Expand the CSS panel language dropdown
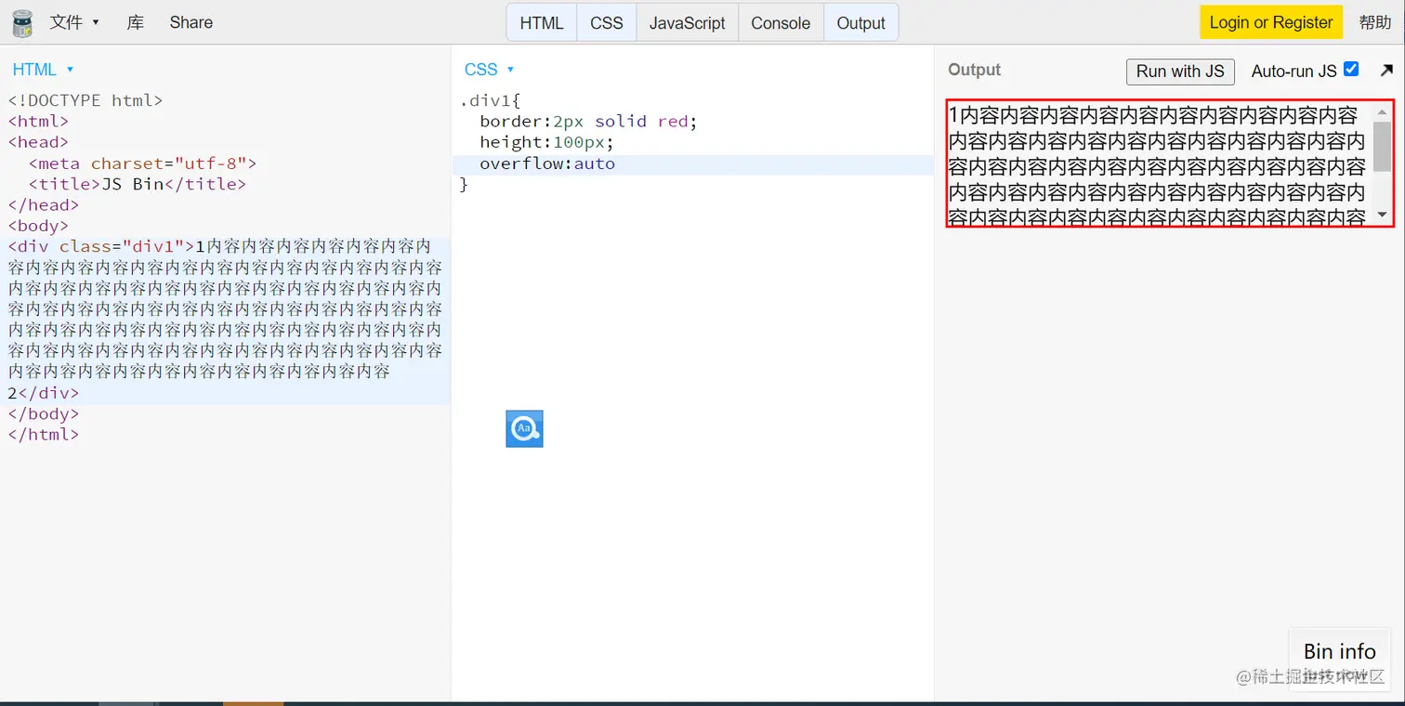Viewport: 1405px width, 706px height. click(489, 70)
